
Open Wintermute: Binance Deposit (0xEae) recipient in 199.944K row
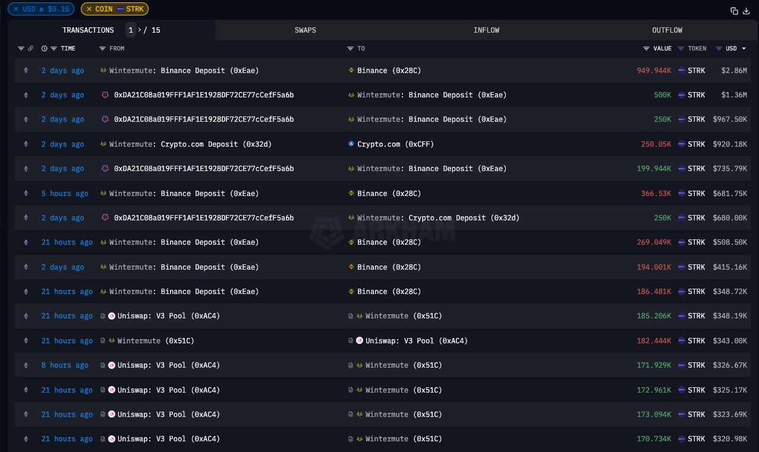pos(432,169)
